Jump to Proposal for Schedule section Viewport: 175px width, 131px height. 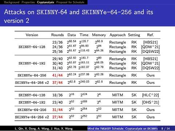[x=70, y=2]
